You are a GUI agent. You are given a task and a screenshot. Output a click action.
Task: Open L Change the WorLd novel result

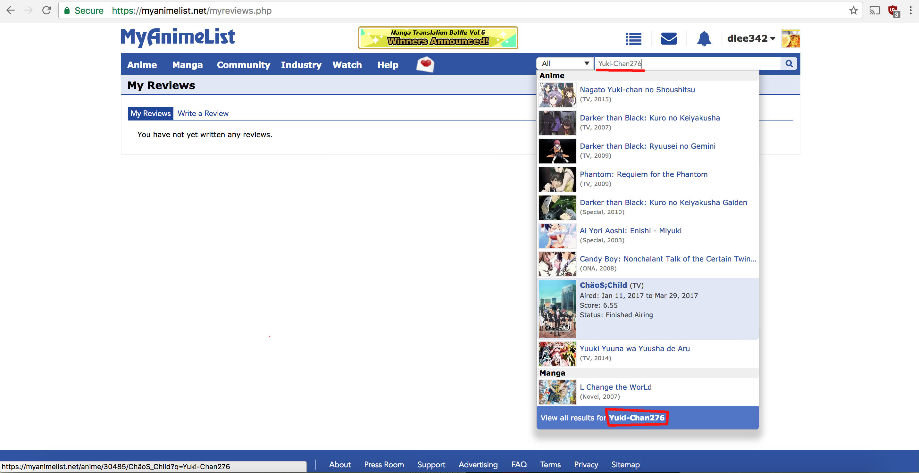(x=616, y=387)
